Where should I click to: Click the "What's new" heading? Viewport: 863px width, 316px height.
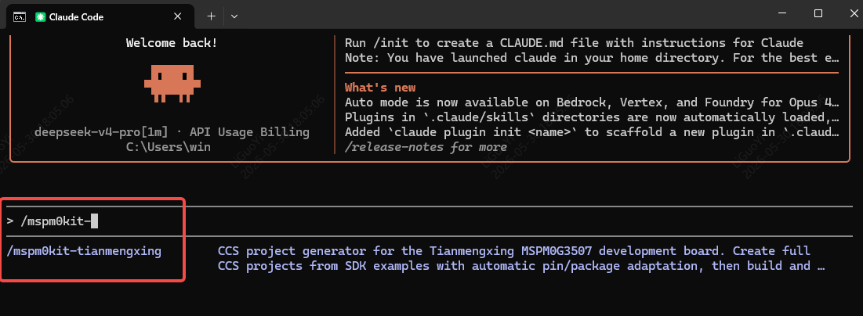(x=379, y=88)
